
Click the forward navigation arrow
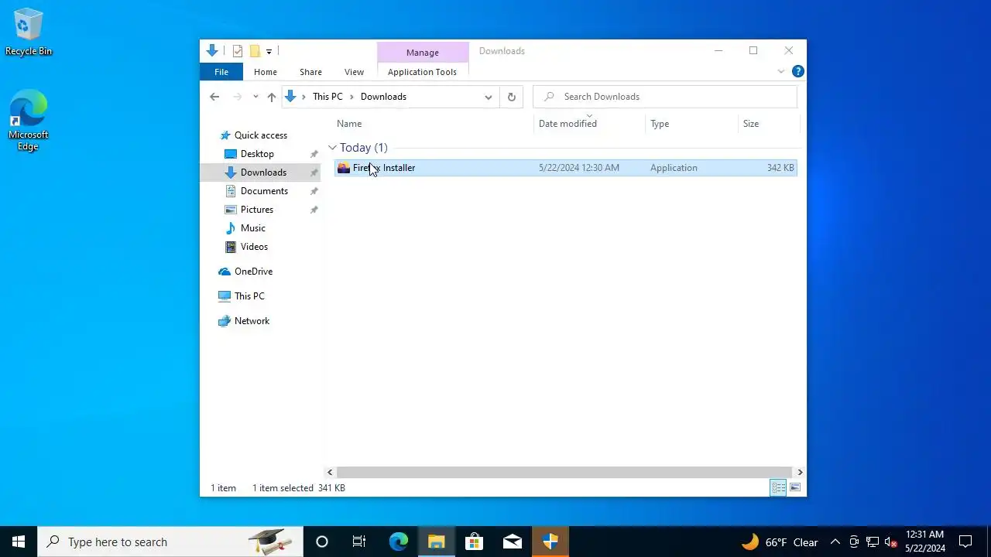237,97
